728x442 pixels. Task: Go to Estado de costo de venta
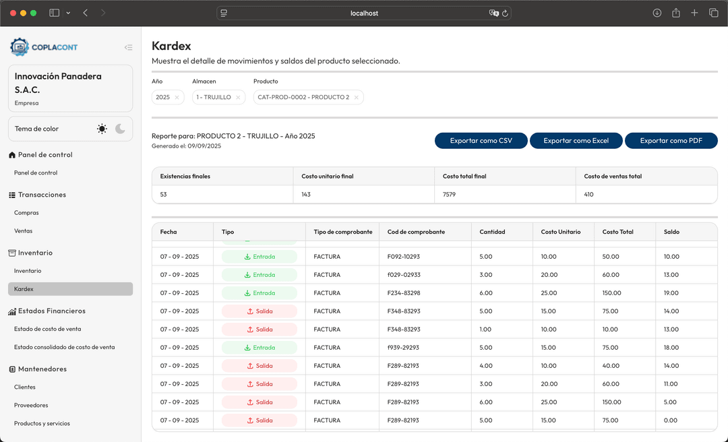tap(47, 329)
